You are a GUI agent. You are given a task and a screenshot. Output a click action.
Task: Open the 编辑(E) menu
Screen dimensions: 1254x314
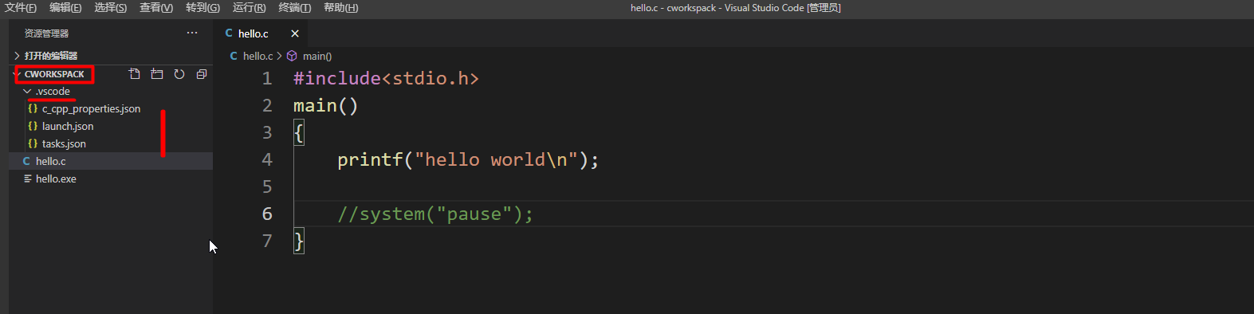(65, 8)
